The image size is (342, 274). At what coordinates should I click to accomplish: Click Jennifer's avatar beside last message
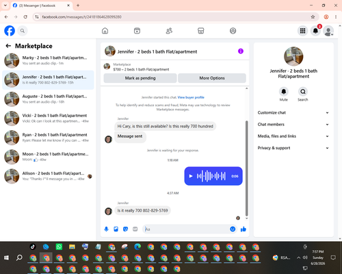(x=108, y=211)
